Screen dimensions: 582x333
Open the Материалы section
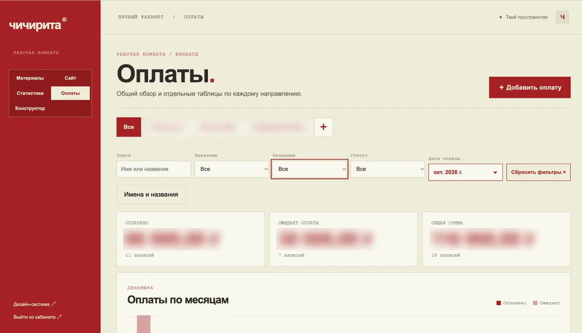click(30, 78)
